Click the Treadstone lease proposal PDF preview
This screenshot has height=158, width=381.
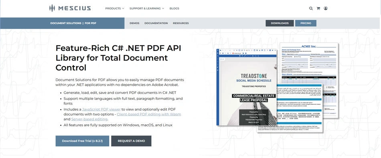pos(246,87)
